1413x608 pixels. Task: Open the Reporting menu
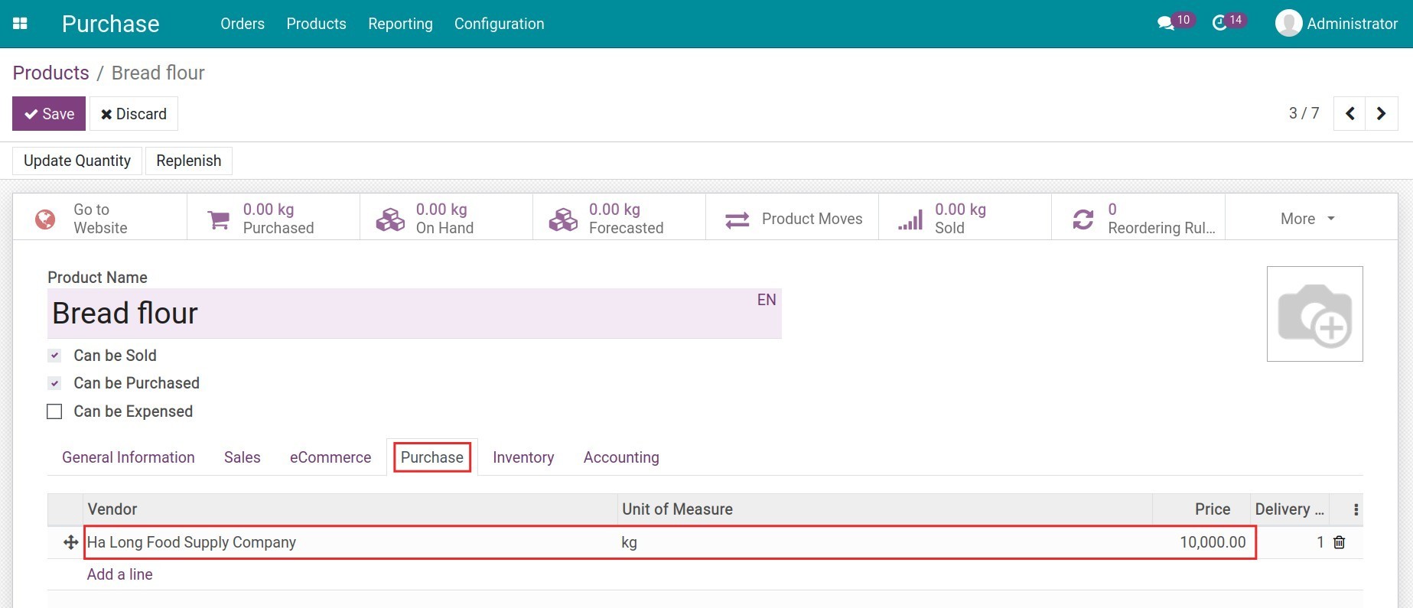(x=400, y=24)
